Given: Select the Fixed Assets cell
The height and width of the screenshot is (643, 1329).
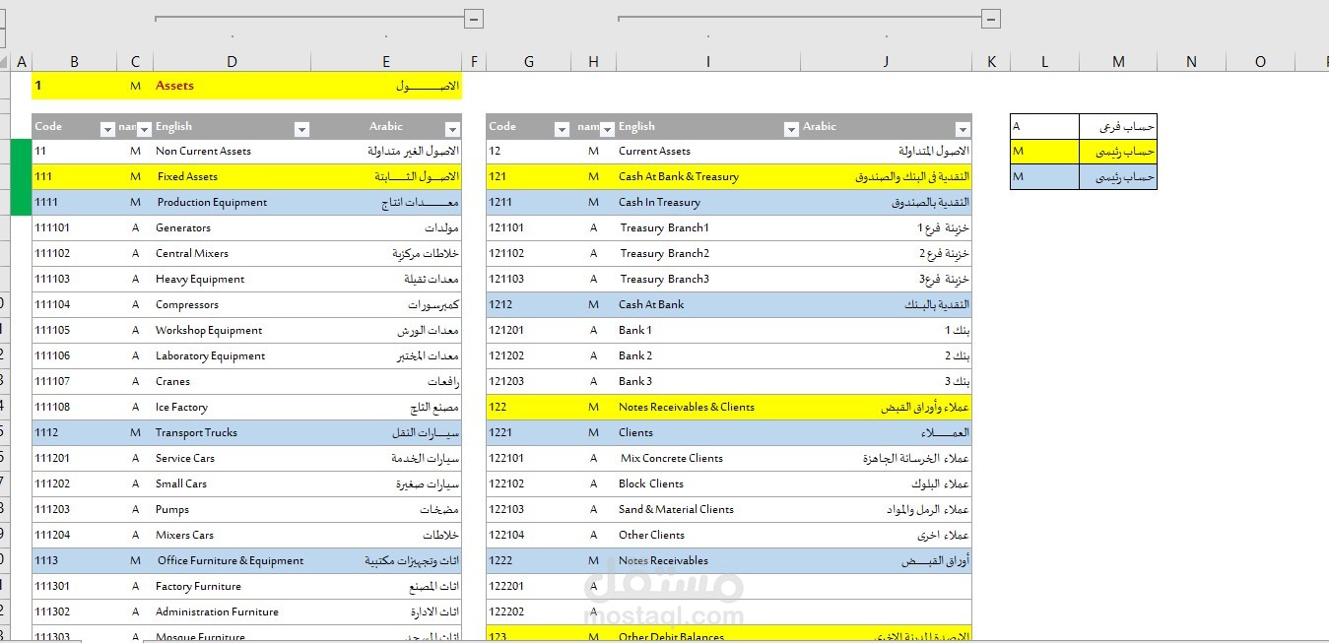Looking at the screenshot, I should pos(232,176).
